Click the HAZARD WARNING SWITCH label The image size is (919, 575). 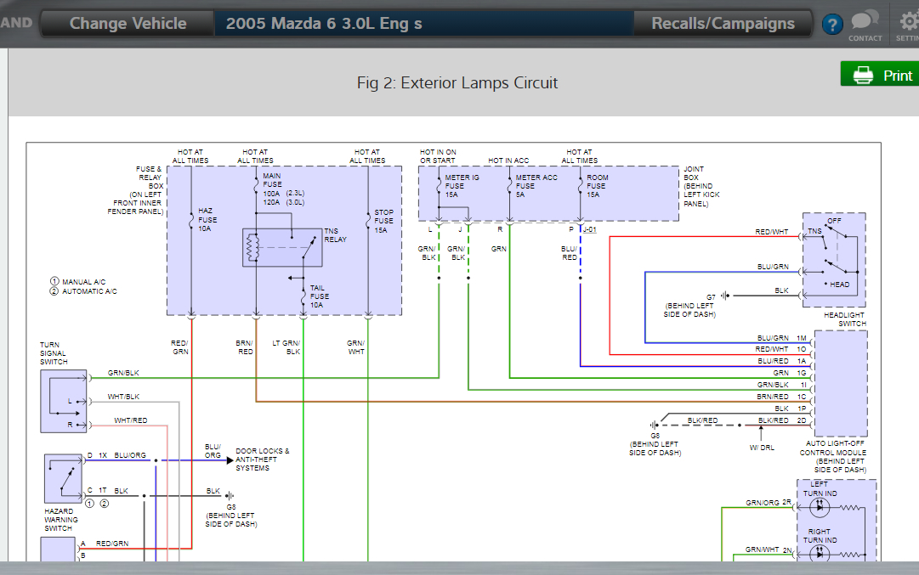click(x=61, y=520)
